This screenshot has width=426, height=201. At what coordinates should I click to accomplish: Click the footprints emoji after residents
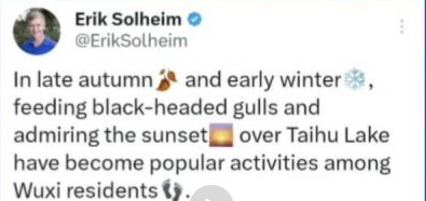(x=173, y=190)
